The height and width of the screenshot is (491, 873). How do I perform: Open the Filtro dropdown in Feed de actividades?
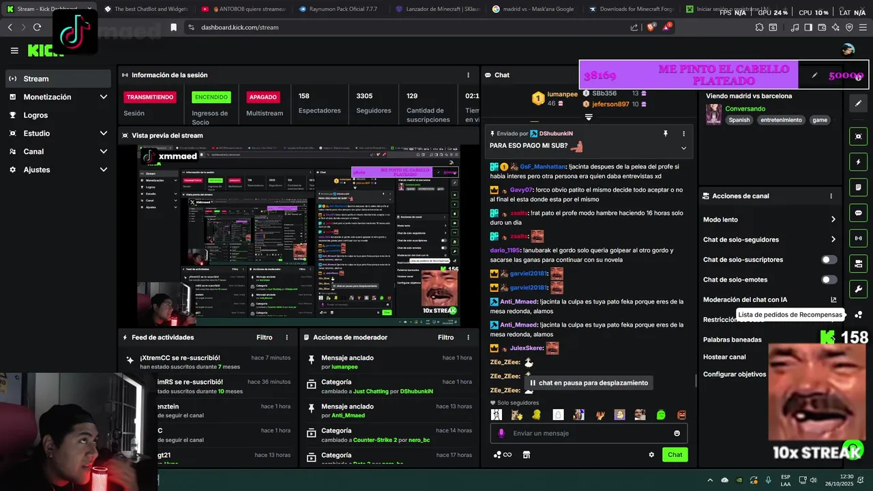265,338
